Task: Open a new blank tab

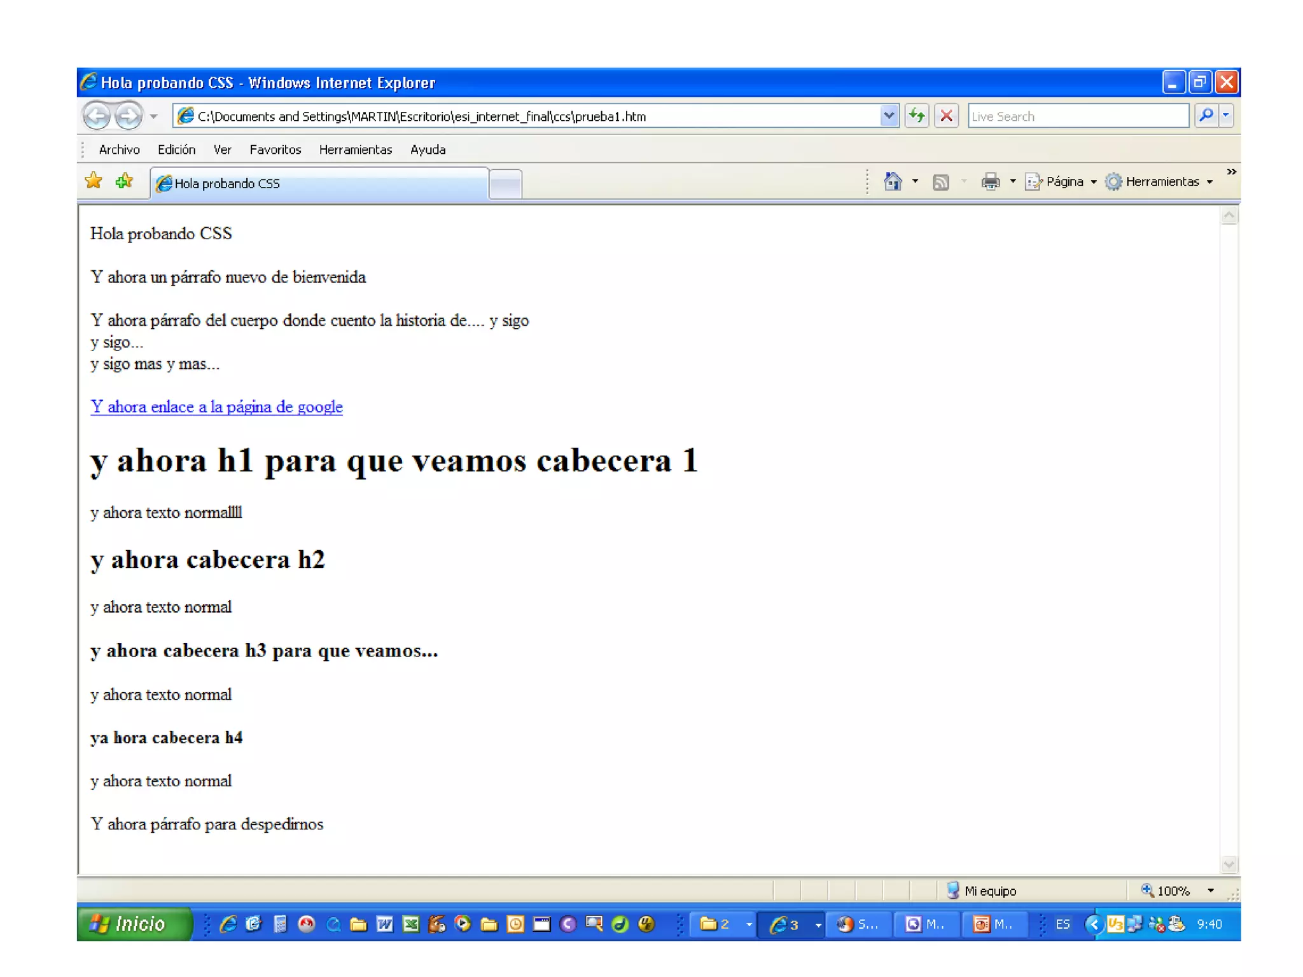Action: tap(505, 184)
